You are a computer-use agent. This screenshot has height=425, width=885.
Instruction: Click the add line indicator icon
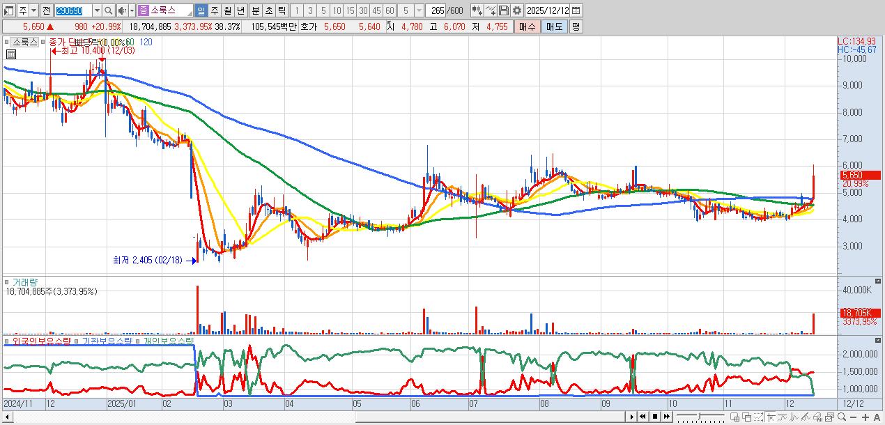[491, 10]
